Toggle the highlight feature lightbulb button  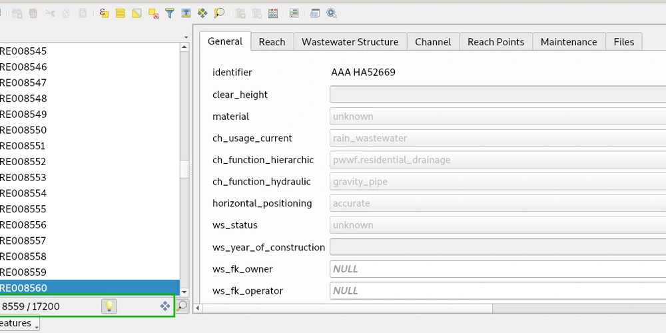pyautogui.click(x=109, y=306)
